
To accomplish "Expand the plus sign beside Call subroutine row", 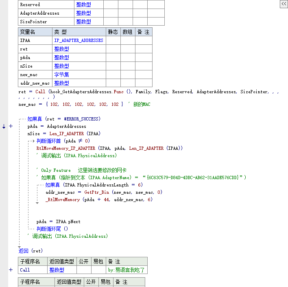I will (x=11, y=269).
